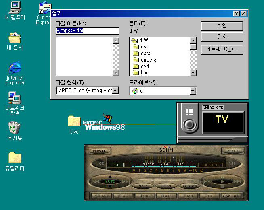Toggle the CCI button on the player
The height and width of the screenshot is (210, 264).
(x=210, y=196)
